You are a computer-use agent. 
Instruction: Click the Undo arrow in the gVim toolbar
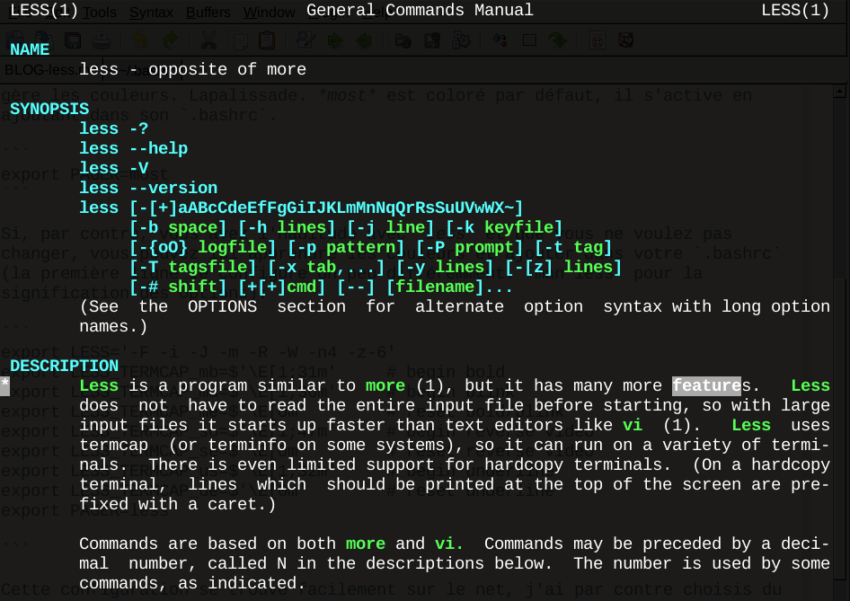(140, 40)
